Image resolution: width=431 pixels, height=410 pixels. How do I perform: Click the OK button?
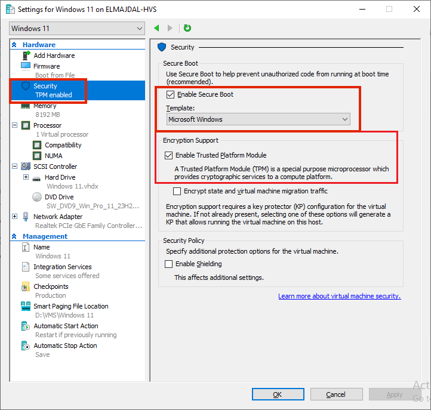point(278,394)
